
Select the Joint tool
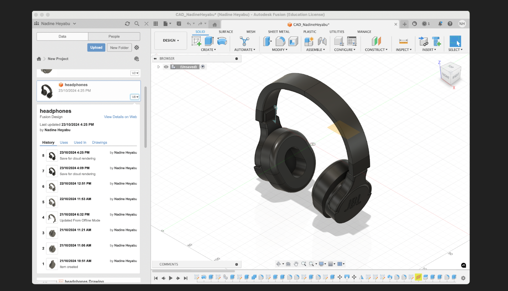point(322,41)
